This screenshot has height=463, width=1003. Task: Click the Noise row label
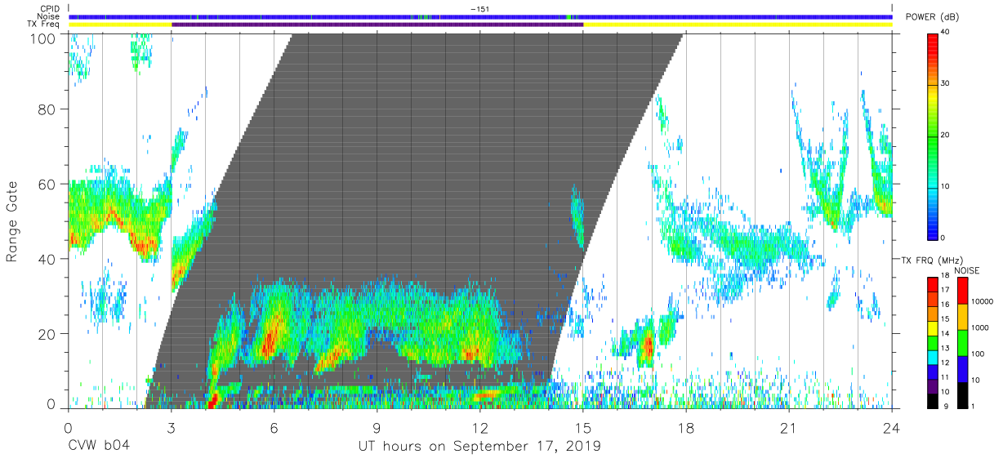coord(49,16)
